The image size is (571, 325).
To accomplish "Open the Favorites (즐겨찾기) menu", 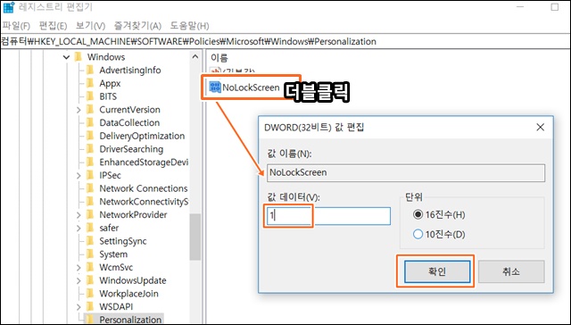I will tap(137, 26).
